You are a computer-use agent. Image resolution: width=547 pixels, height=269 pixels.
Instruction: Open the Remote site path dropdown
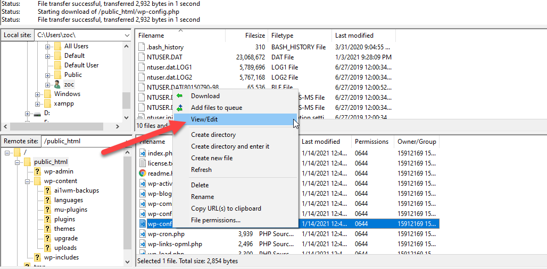pos(127,141)
